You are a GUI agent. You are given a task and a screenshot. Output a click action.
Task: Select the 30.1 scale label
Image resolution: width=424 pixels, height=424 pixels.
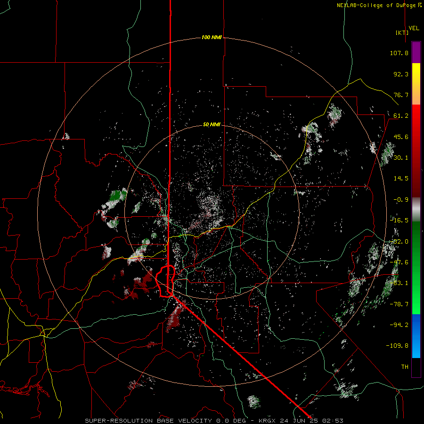401,158
